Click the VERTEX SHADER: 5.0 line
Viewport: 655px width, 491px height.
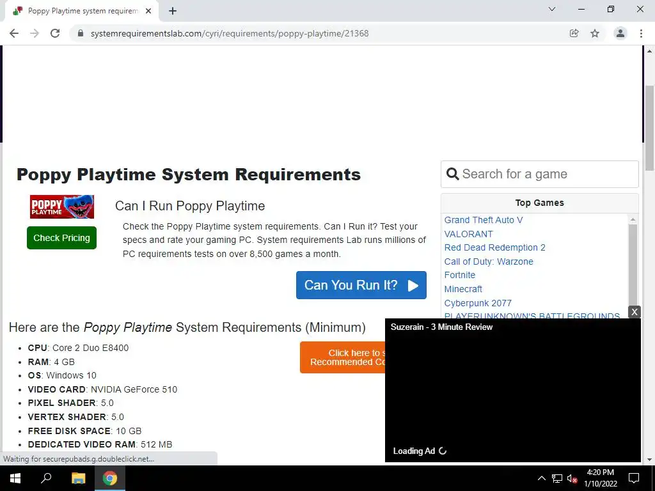[75, 417]
